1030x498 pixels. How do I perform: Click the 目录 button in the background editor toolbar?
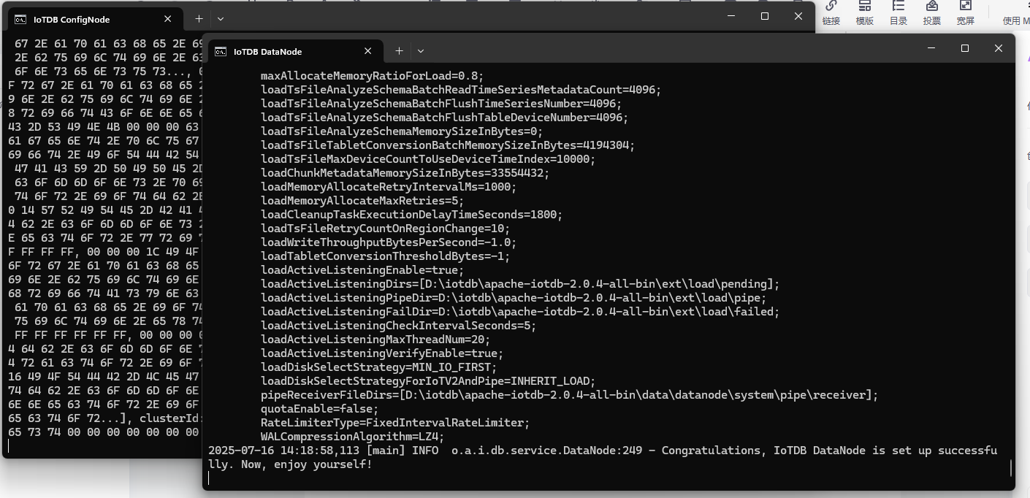point(899,14)
